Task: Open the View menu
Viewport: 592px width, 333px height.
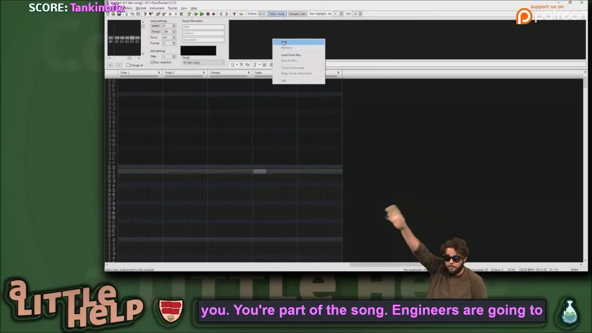Action: pos(184,8)
